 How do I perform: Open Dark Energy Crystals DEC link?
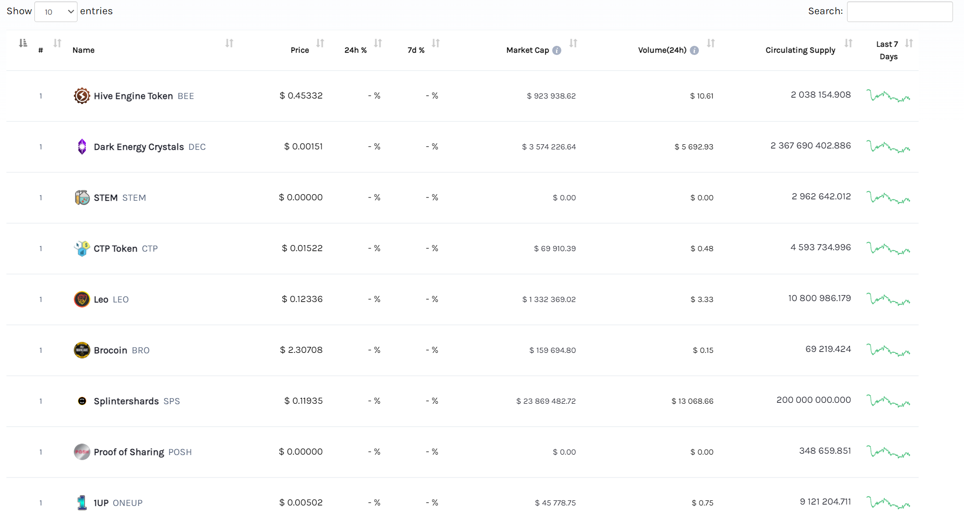[x=150, y=147]
